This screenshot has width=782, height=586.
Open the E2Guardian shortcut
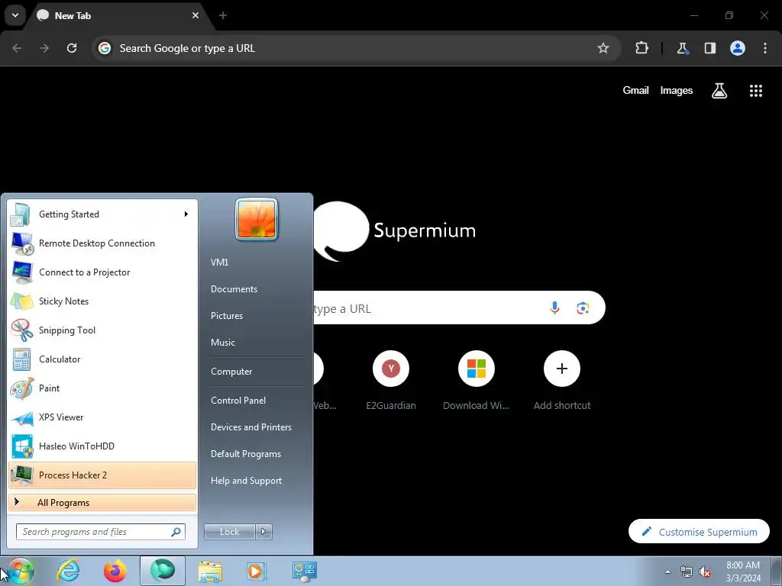click(391, 382)
